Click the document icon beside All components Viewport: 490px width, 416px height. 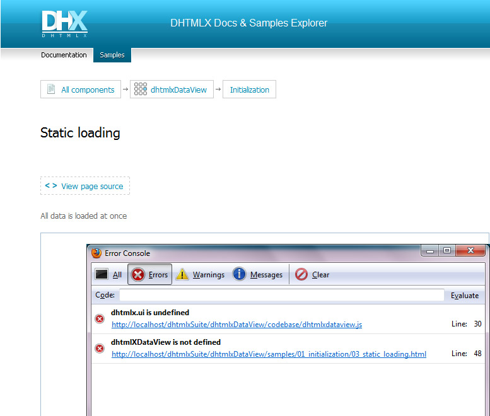coord(50,90)
